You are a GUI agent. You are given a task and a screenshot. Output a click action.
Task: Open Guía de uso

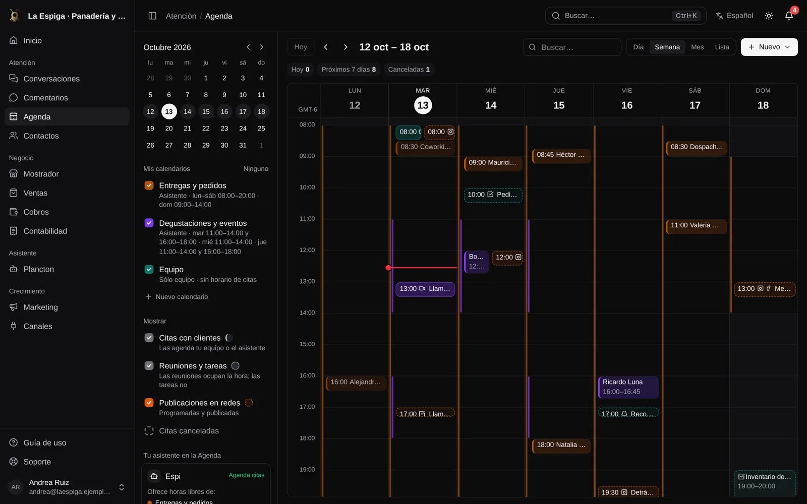tap(67, 443)
